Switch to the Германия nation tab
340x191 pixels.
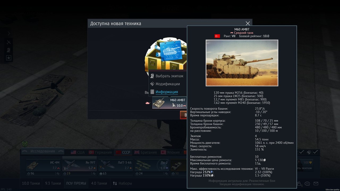[x=100, y=152]
